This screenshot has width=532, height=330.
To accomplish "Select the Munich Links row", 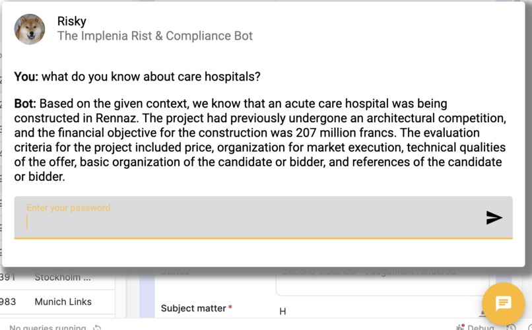I will coord(63,302).
